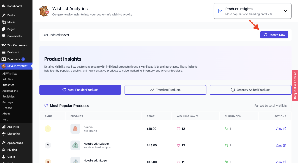The width and height of the screenshot is (298, 163).
Task: Click the Ranked by total wishlists label
Action: pos(270,106)
